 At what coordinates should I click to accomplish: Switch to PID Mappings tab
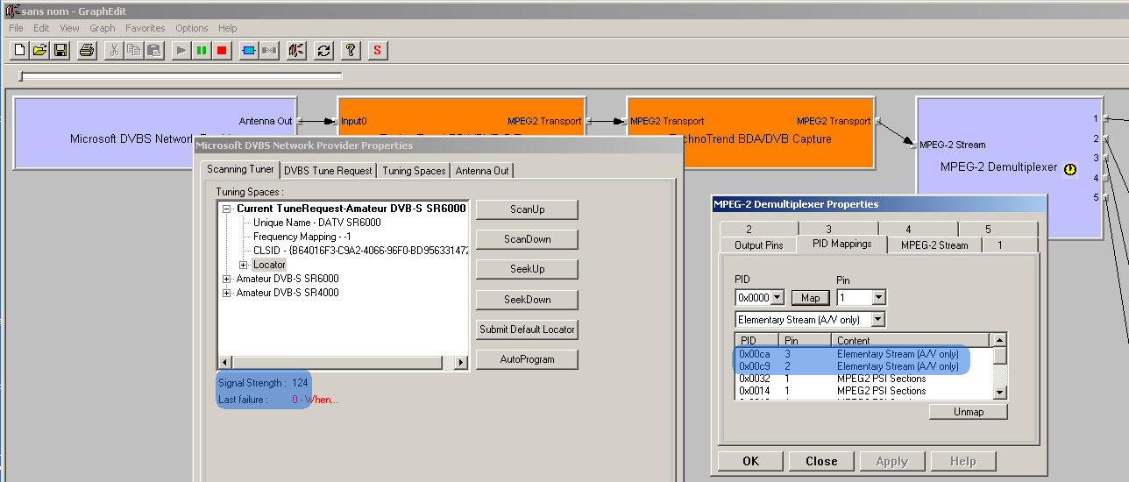pyautogui.click(x=842, y=244)
